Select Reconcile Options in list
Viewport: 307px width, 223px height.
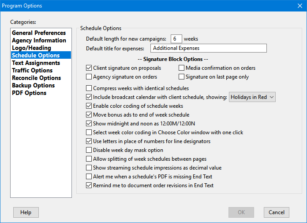37,78
